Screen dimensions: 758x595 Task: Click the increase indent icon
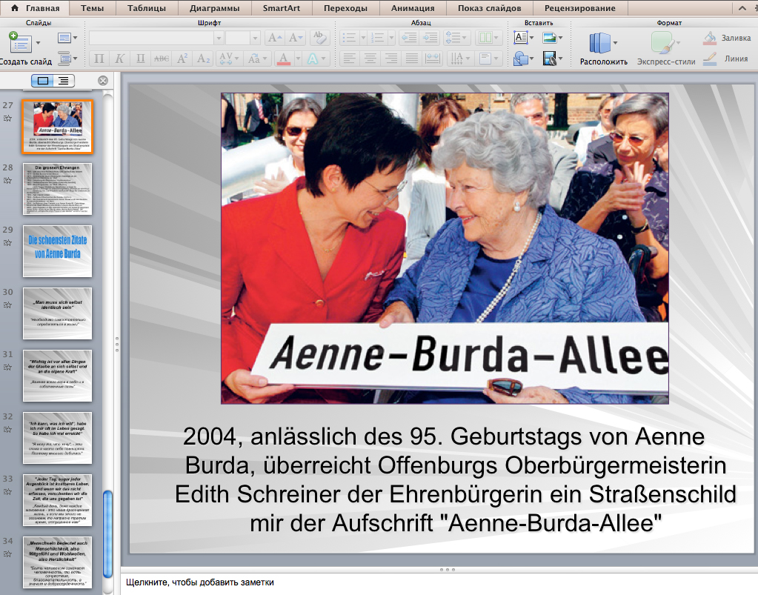point(430,38)
